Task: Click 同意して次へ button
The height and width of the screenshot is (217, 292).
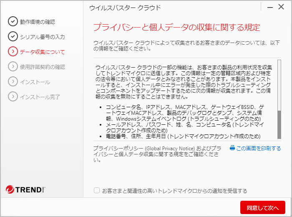Action: pos(262,207)
